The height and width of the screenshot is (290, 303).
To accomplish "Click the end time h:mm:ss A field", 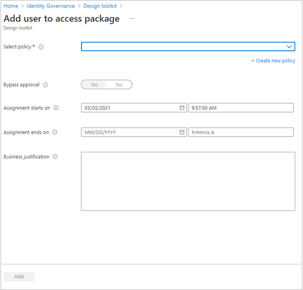I will coord(241,132).
